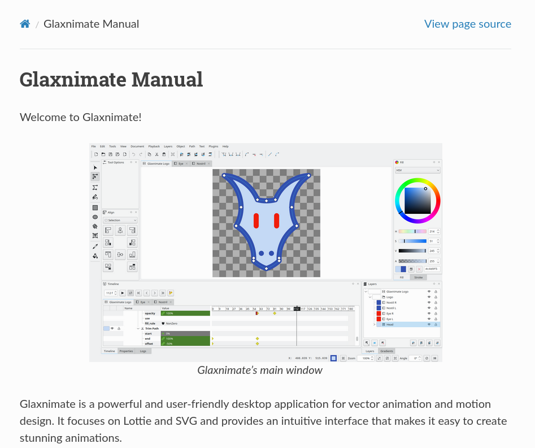The image size is (535, 448).
Task: Toggle lock icon of Eye L layer
Action: [x=436, y=319]
